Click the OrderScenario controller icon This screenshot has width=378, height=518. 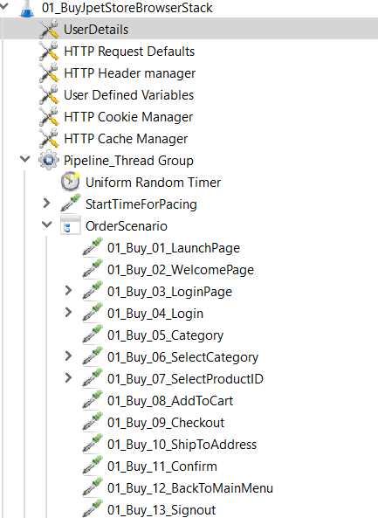[x=71, y=225]
